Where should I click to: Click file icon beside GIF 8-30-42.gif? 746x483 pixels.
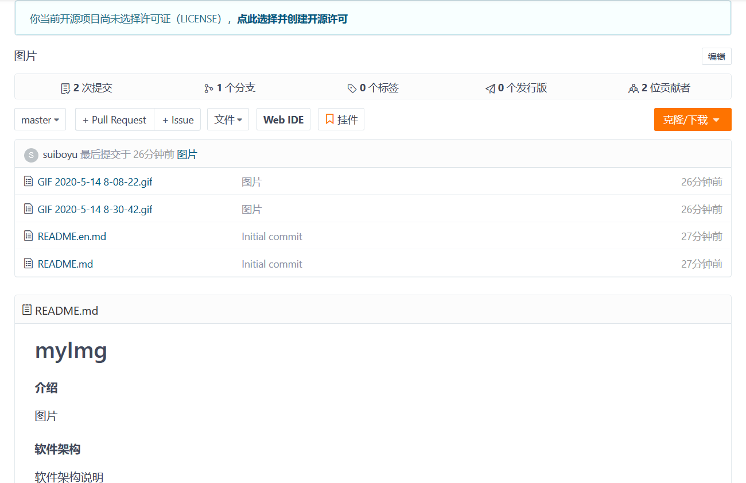click(x=28, y=209)
